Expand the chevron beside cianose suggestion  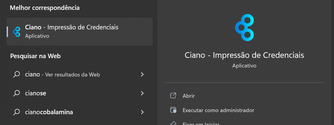tap(142, 93)
